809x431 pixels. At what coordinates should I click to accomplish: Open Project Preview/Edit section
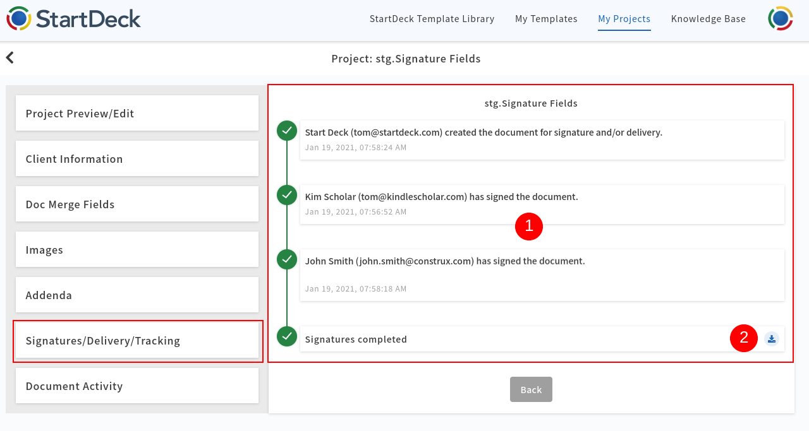(137, 113)
